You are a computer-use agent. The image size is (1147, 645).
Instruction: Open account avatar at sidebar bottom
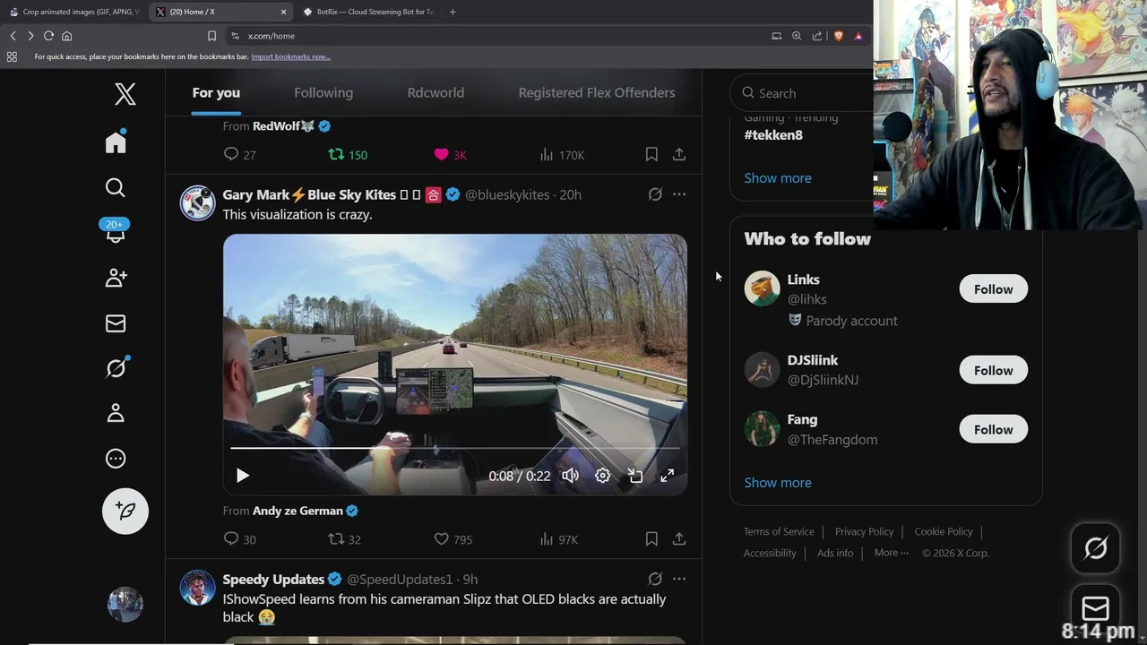pos(125,605)
